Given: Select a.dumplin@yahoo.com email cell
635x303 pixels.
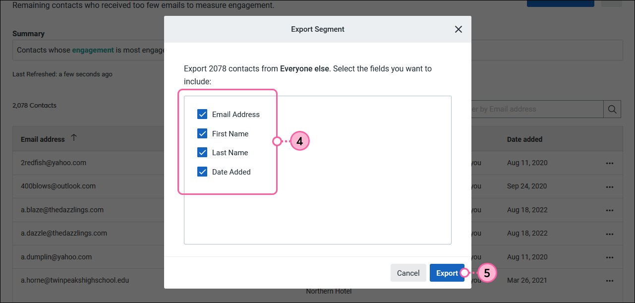Looking at the screenshot, I should click(57, 257).
